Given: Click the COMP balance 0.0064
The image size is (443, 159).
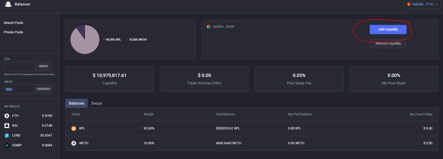Looking at the screenshot, I should tap(47, 145).
